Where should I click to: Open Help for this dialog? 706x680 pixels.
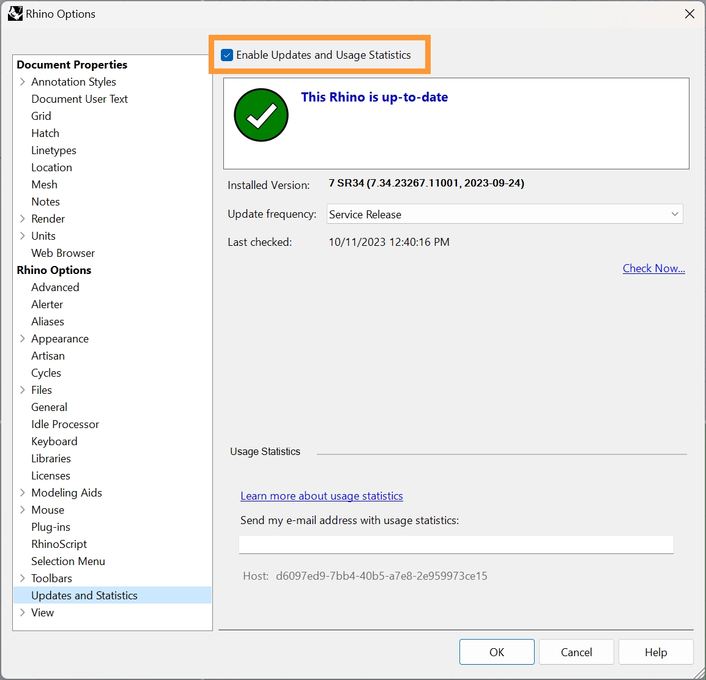pos(655,652)
